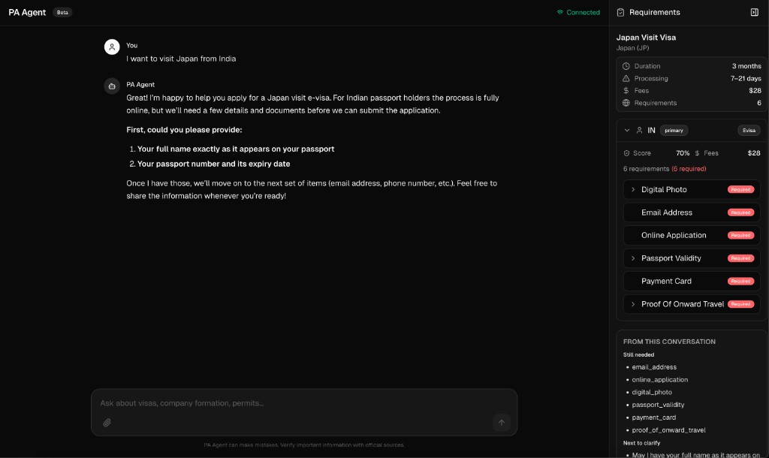Image resolution: width=769 pixels, height=458 pixels.
Task: Click the Beta label badge
Action: 62,13
